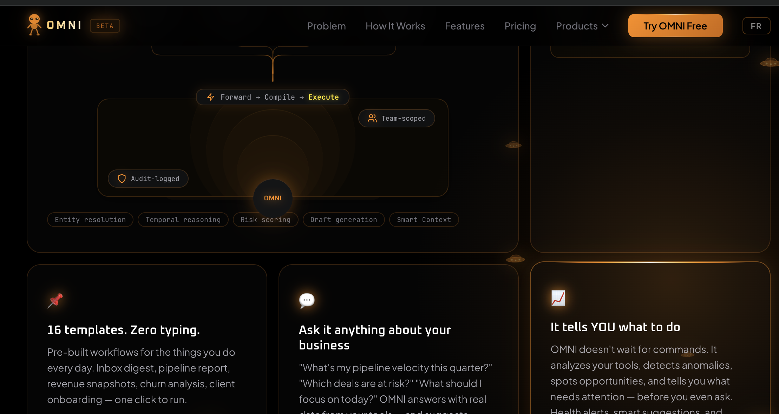Click the people icon on Team-scoped badge

(x=372, y=118)
